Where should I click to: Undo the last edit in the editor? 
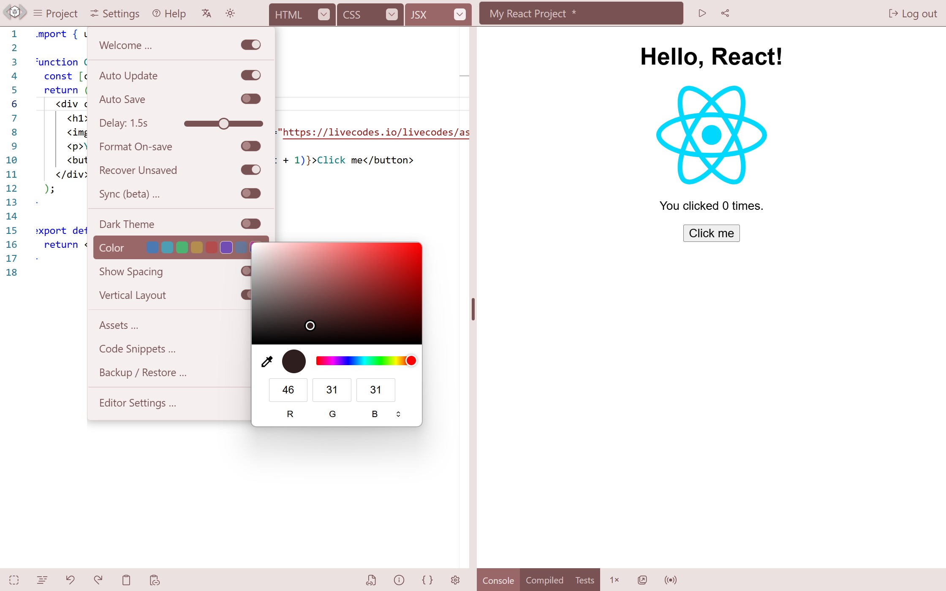71,580
